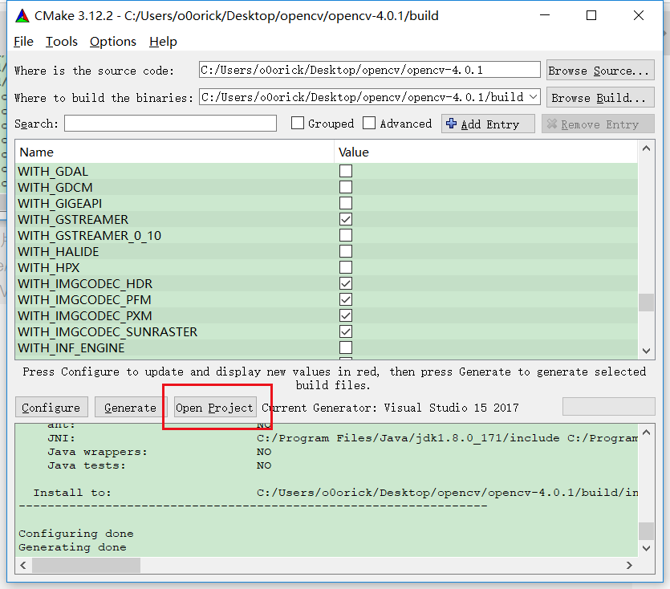The height and width of the screenshot is (589, 670).
Task: Click the output log vertical scrollbar thumb
Action: 646,531
